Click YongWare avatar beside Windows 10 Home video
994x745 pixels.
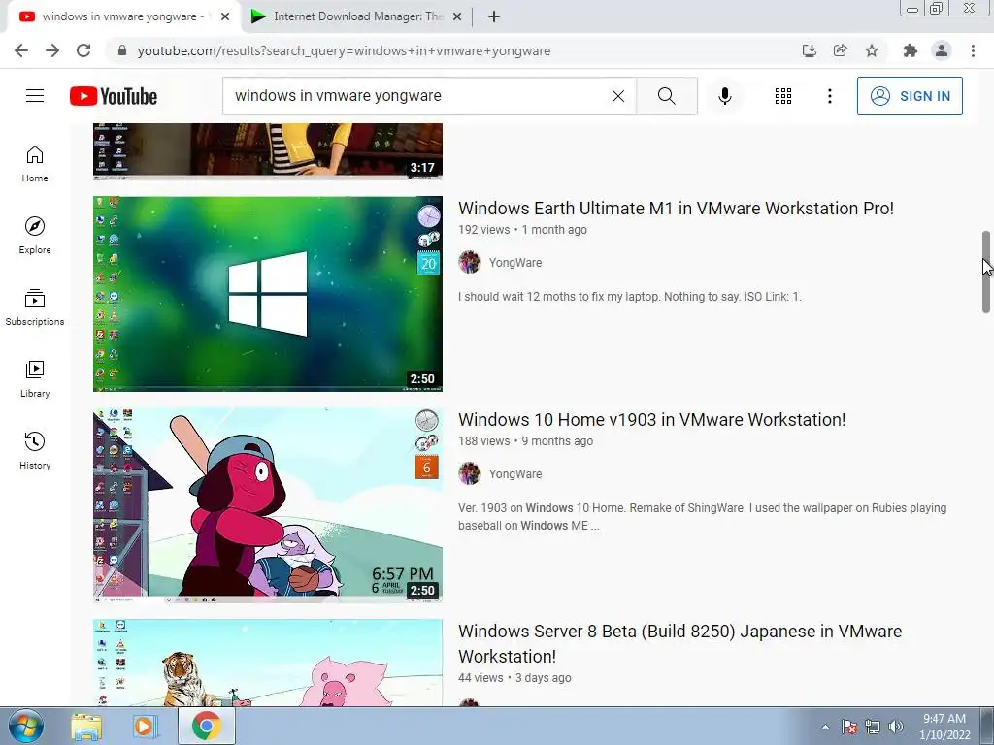pyautogui.click(x=470, y=473)
